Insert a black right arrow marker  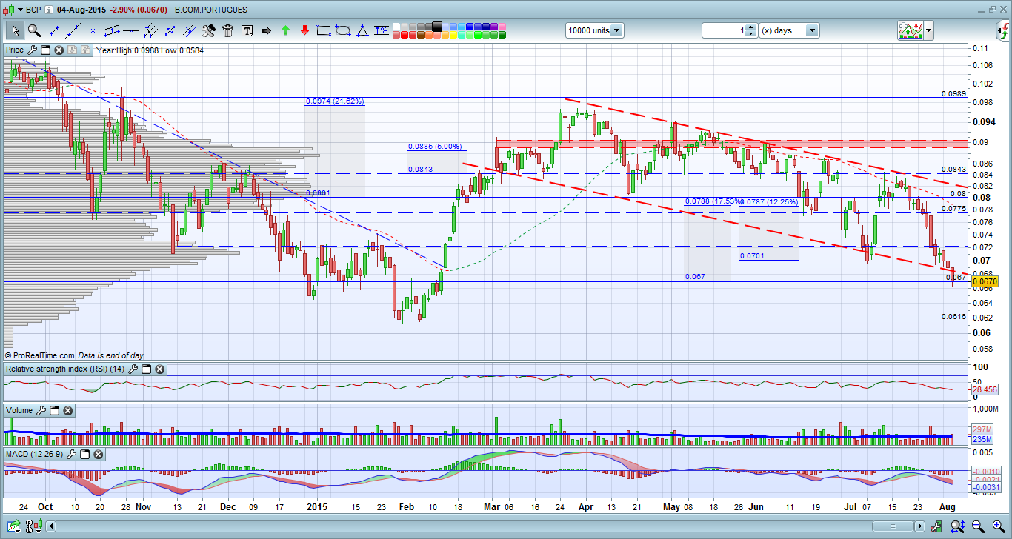click(266, 30)
